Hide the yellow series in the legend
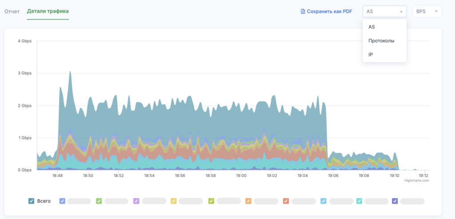 [x=174, y=201]
